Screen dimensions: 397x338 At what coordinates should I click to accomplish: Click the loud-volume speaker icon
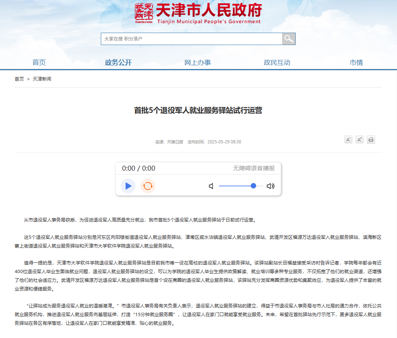(x=271, y=186)
